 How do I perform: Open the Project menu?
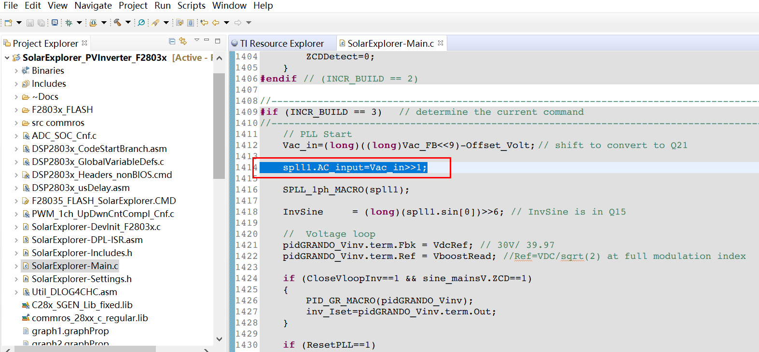[133, 6]
